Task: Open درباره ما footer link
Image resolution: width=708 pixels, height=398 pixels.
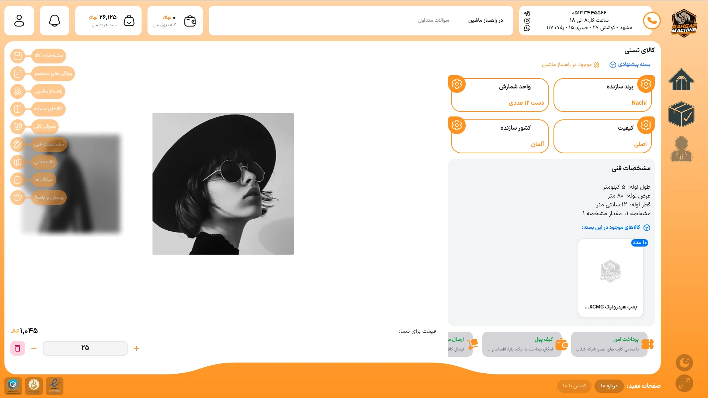Action: (609, 386)
